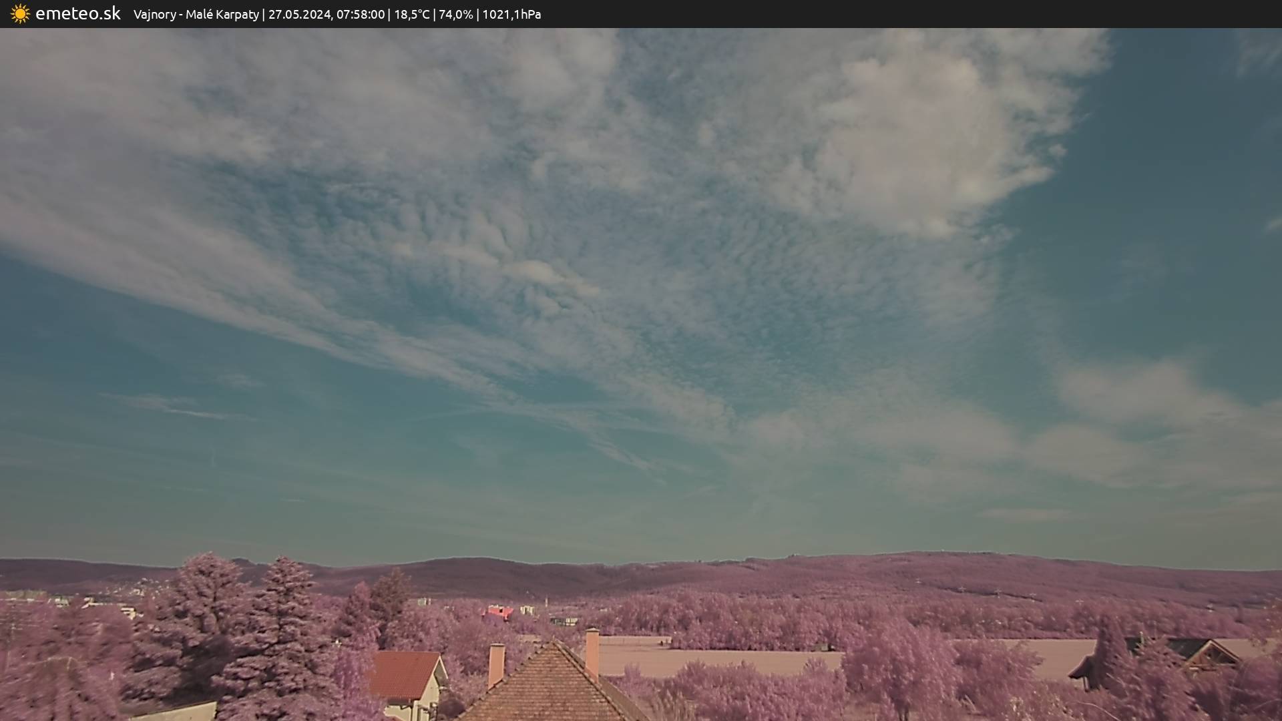Click the date 27.05.2024 in header

299,14
